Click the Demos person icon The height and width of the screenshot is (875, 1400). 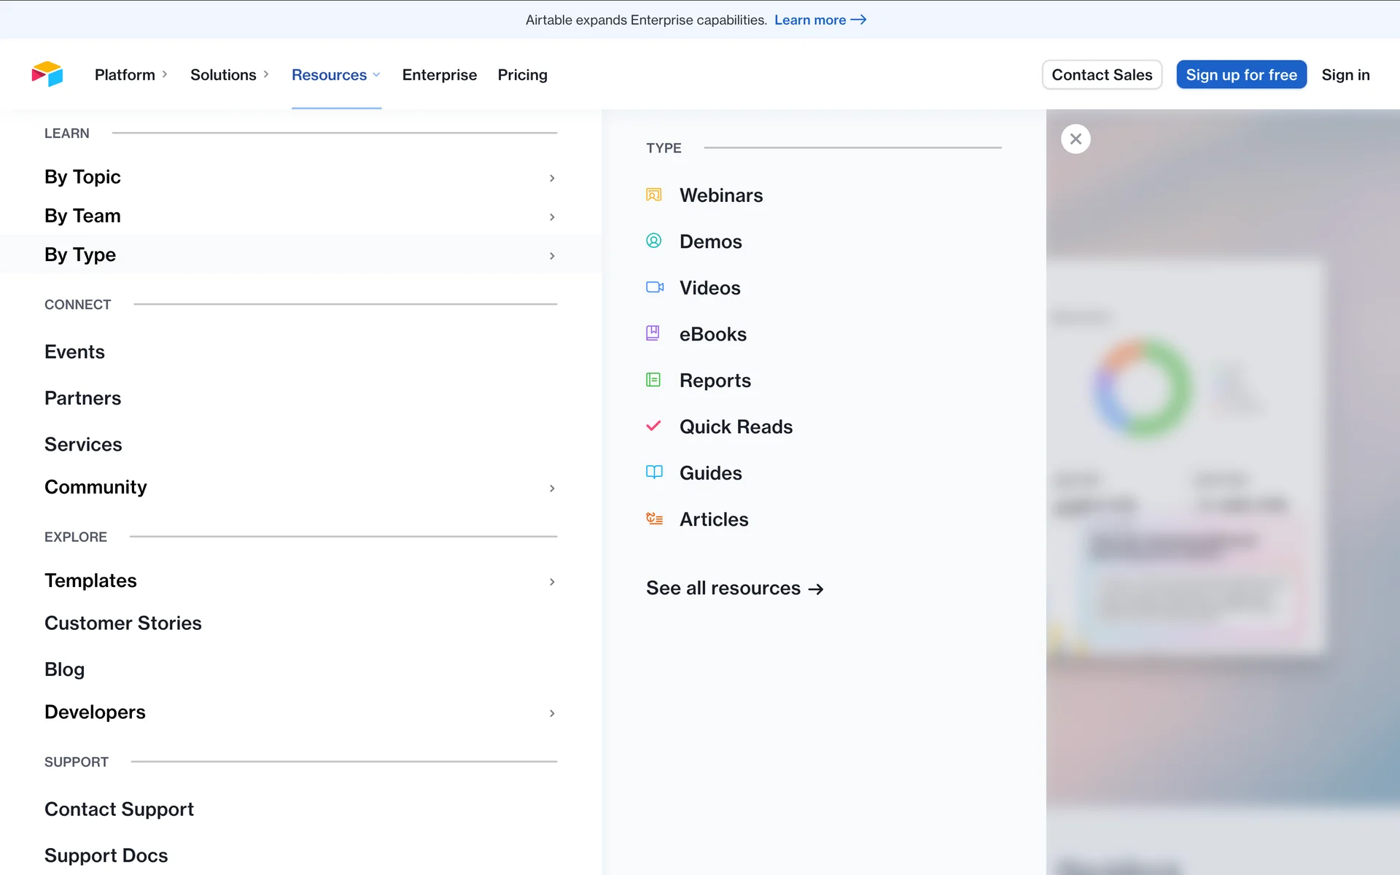pyautogui.click(x=653, y=241)
